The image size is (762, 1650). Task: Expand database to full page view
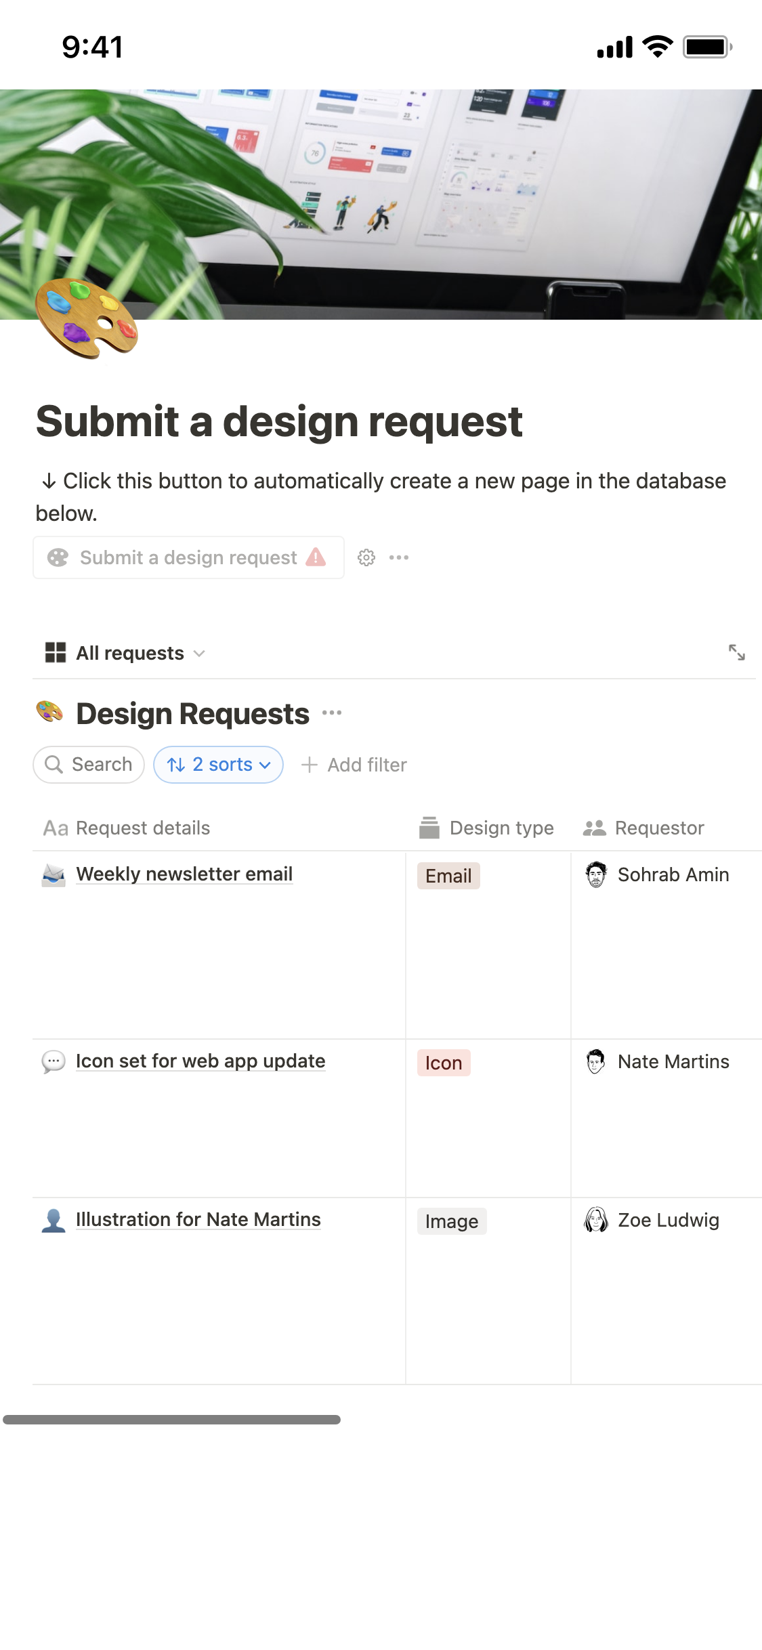736,652
